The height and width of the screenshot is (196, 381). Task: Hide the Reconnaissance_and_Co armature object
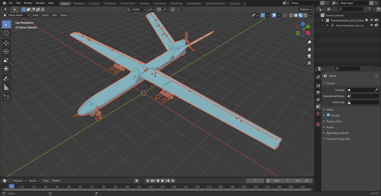(372, 25)
